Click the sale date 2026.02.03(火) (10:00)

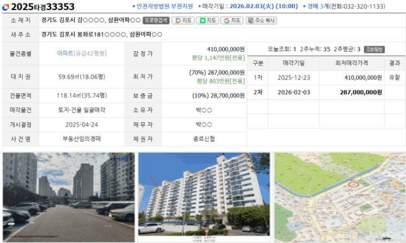(263, 6)
